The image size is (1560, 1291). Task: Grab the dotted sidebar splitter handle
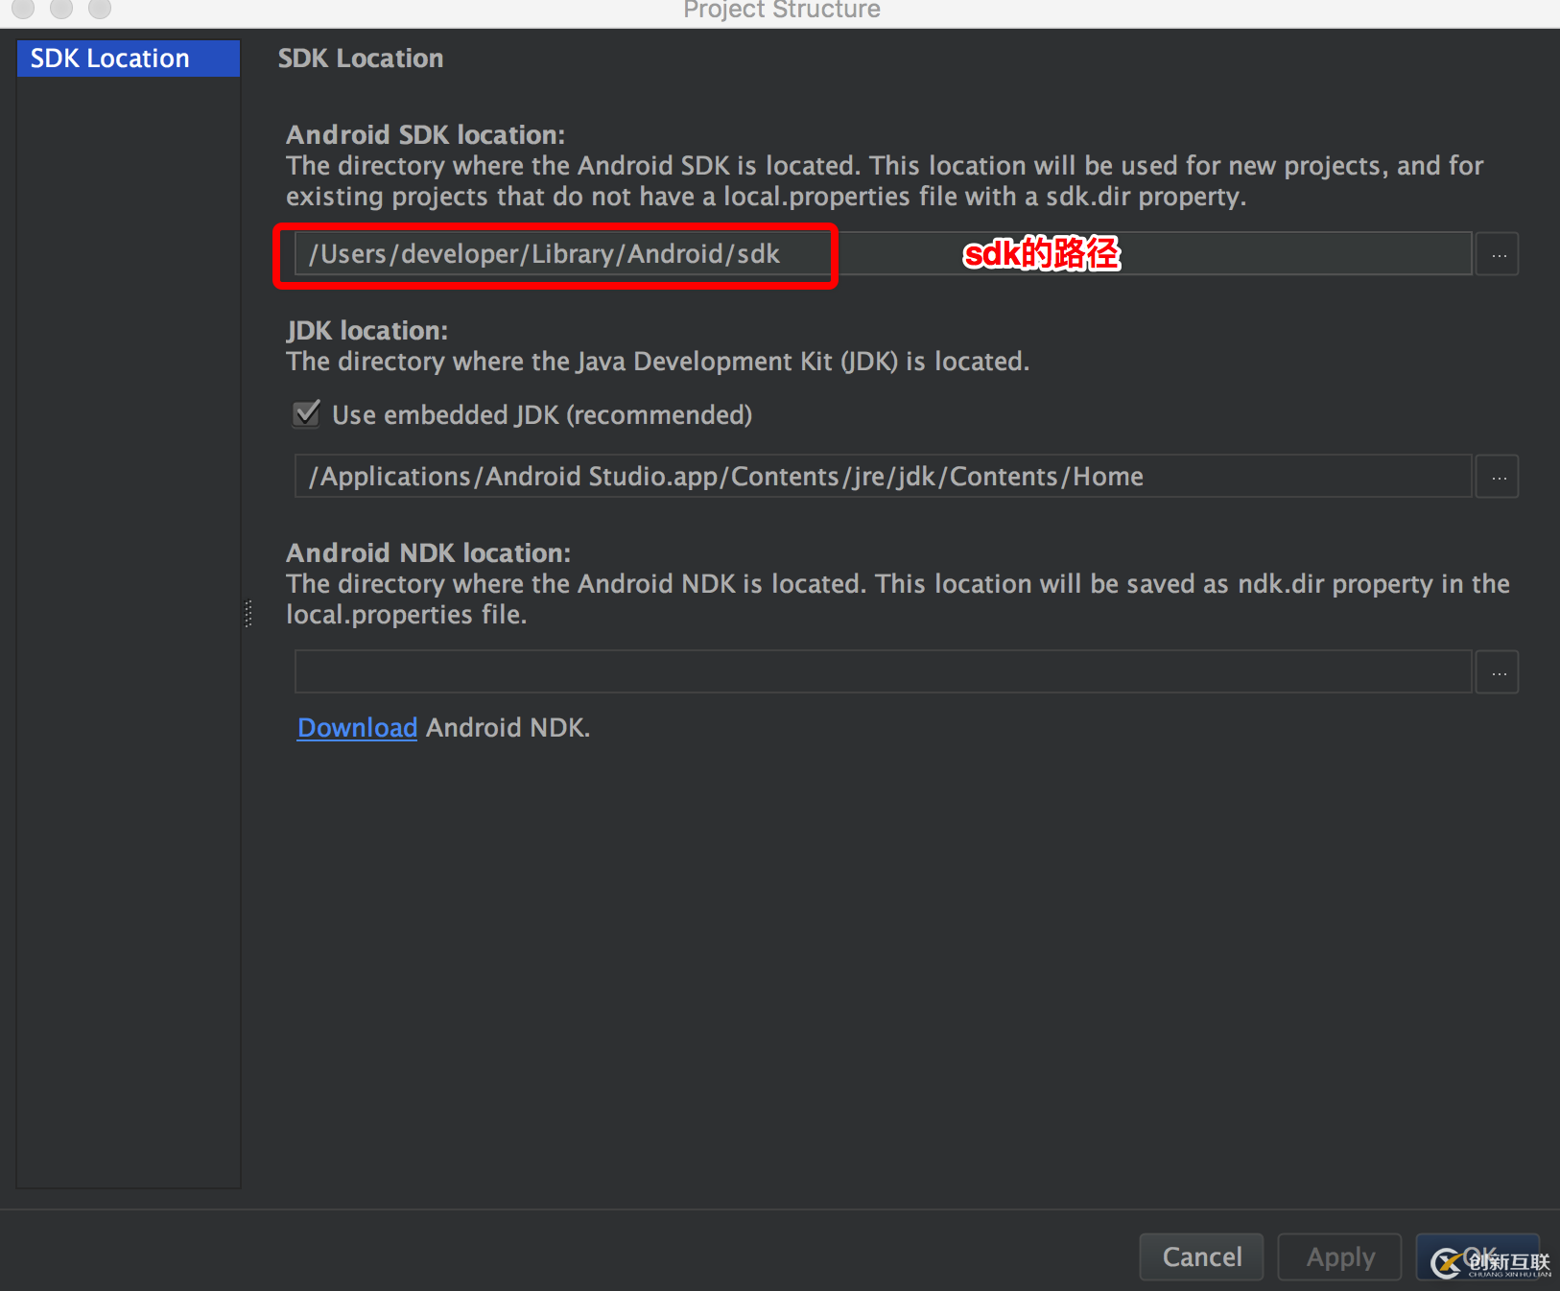[x=248, y=614]
